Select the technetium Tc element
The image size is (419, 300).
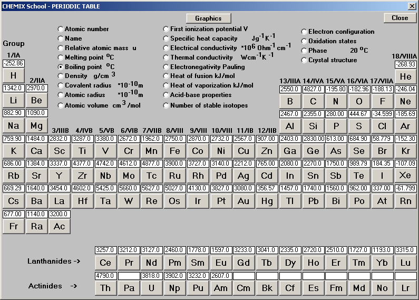point(151,176)
